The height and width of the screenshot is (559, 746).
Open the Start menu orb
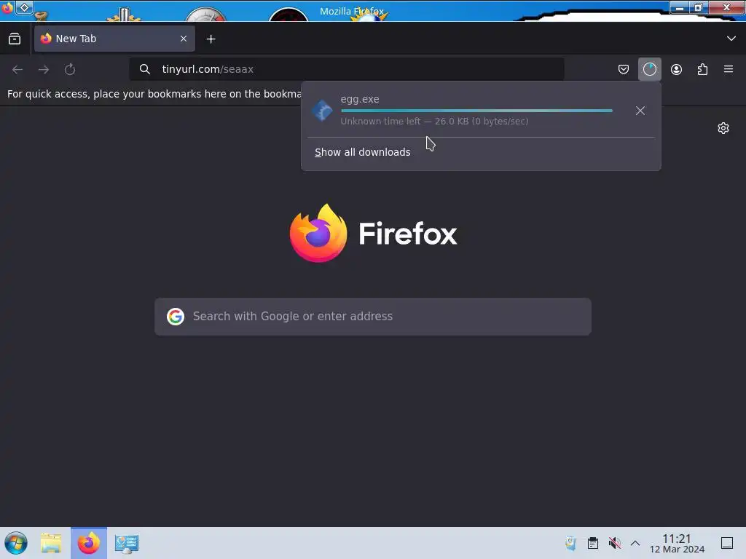click(x=16, y=543)
